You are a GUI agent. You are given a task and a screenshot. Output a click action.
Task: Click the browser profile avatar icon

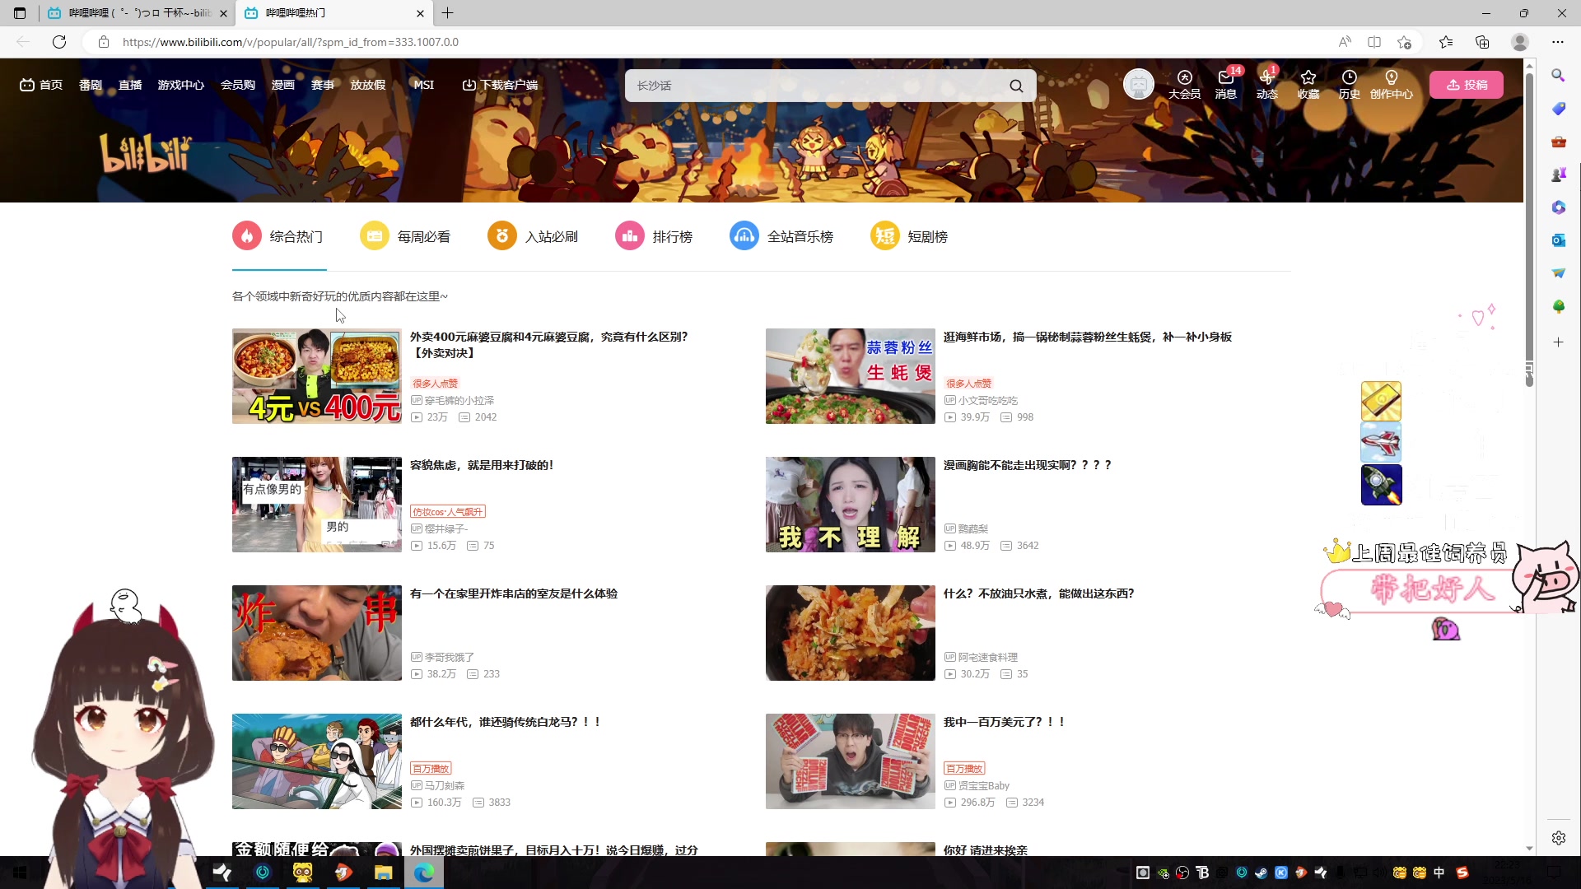coord(1520,42)
